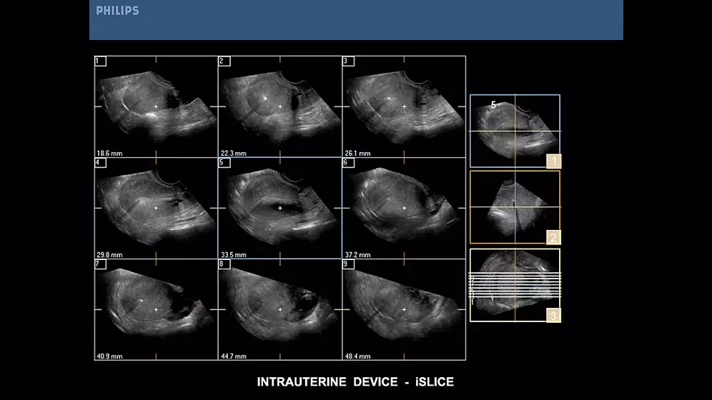Screen dimensions: 712x400
Task: Click the 44.7 mm depth value
Action: click(233, 356)
